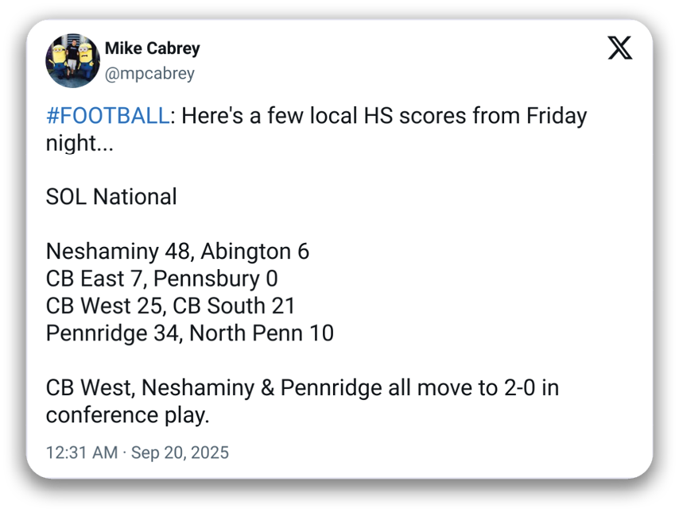Image resolution: width=679 pixels, height=512 pixels.
Task: Click the Sep 20, 2025 date
Action: [180, 453]
